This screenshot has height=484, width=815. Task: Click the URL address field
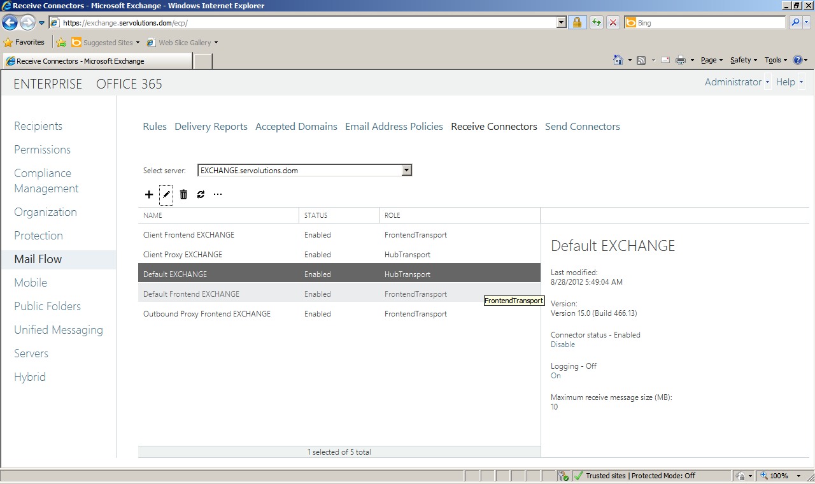[308, 22]
